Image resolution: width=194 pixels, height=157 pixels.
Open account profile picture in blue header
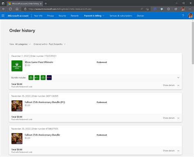coord(190,16)
